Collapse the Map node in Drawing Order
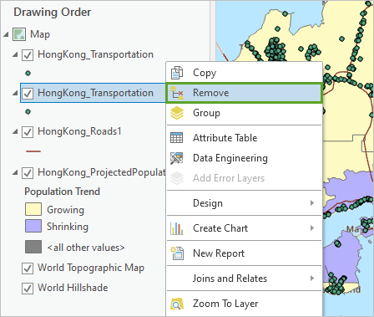This screenshot has width=374, height=317. (6, 34)
